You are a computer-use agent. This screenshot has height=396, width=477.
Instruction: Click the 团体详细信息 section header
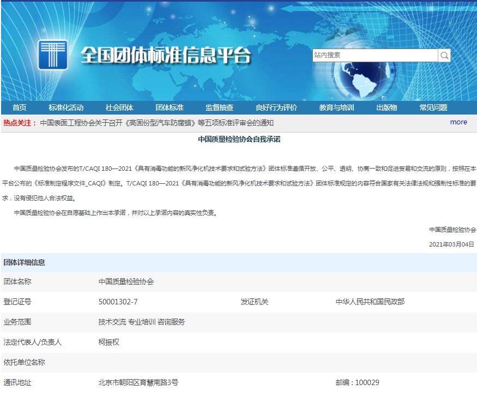click(x=25, y=262)
